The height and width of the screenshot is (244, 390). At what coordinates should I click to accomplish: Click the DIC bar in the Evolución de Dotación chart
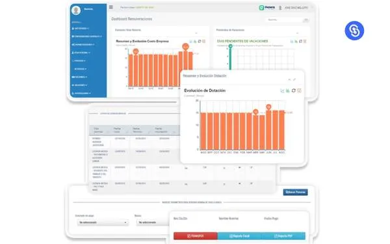click(229, 131)
